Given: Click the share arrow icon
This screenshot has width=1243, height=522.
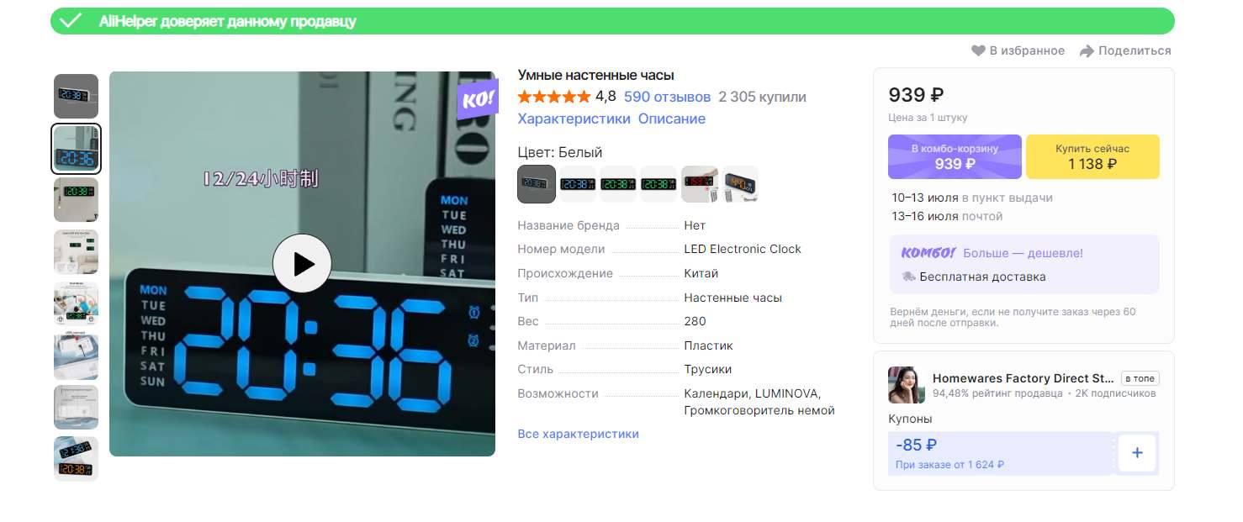Looking at the screenshot, I should (x=1087, y=51).
